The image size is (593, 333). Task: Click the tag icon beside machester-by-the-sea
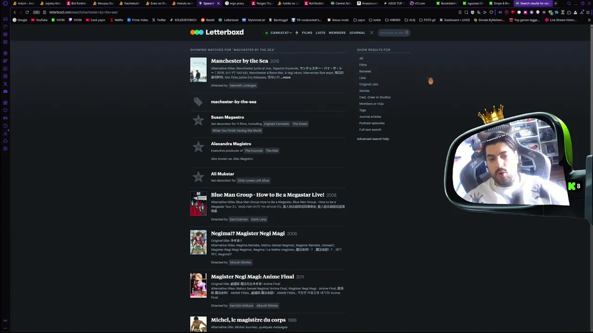198,102
